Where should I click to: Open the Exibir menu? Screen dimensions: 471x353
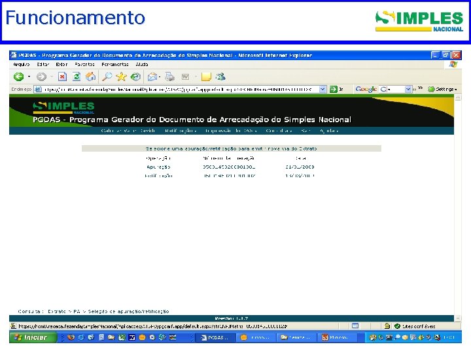tap(61, 64)
